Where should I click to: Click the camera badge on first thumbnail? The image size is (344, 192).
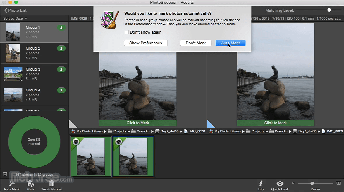[76, 142]
